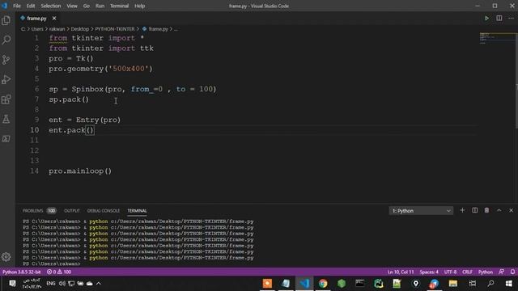Screen dimensions: 518x291
Task: Select Python 3.8.5 32-bit interpreter in status bar
Action: pyautogui.click(x=22, y=272)
